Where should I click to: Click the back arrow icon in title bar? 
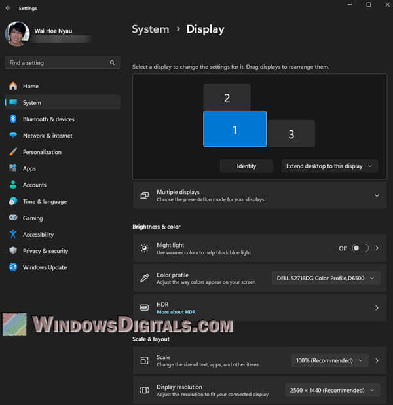(x=8, y=8)
